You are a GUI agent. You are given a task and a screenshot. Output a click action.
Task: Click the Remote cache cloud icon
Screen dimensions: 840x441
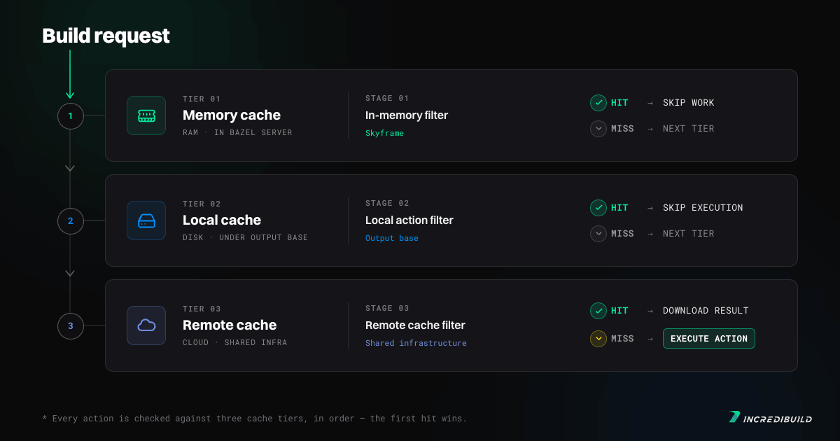[146, 325]
